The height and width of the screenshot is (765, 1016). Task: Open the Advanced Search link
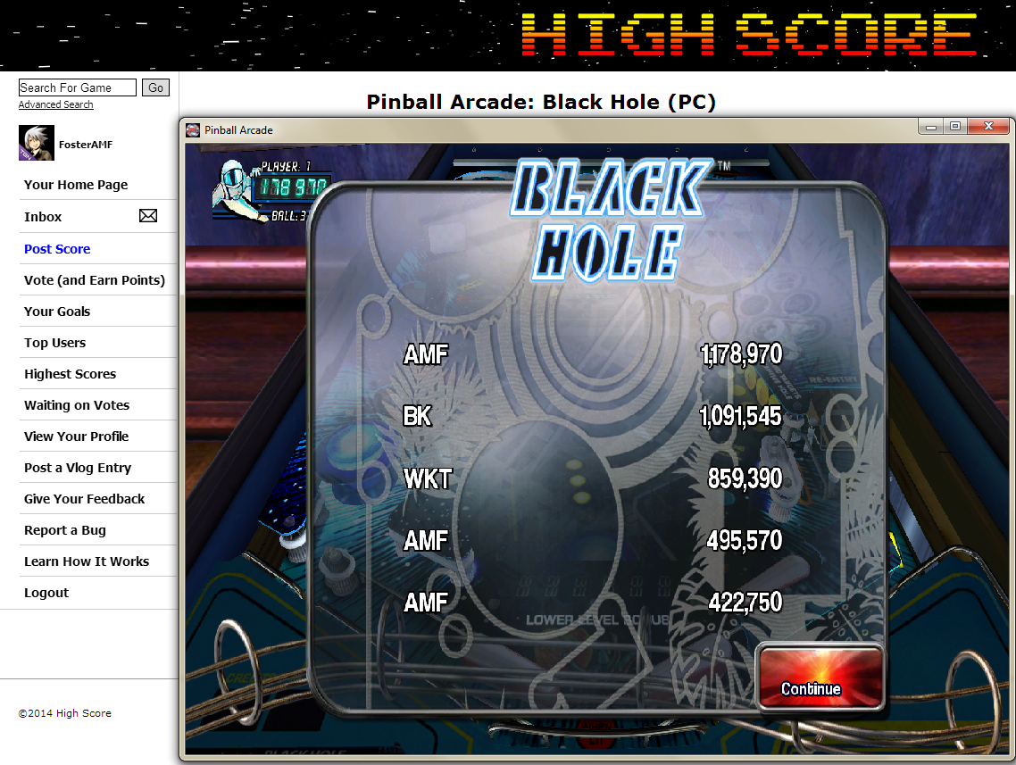55,104
